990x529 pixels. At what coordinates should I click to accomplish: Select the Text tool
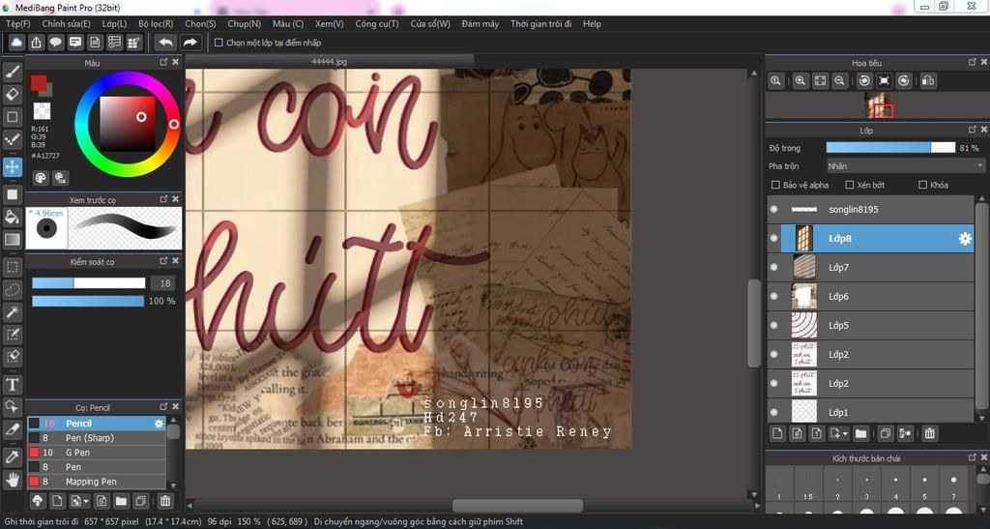click(x=12, y=385)
